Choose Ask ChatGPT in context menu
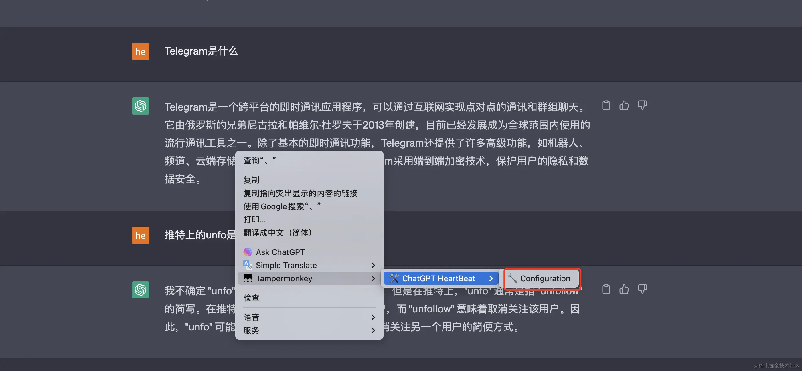802x371 pixels. coord(280,252)
